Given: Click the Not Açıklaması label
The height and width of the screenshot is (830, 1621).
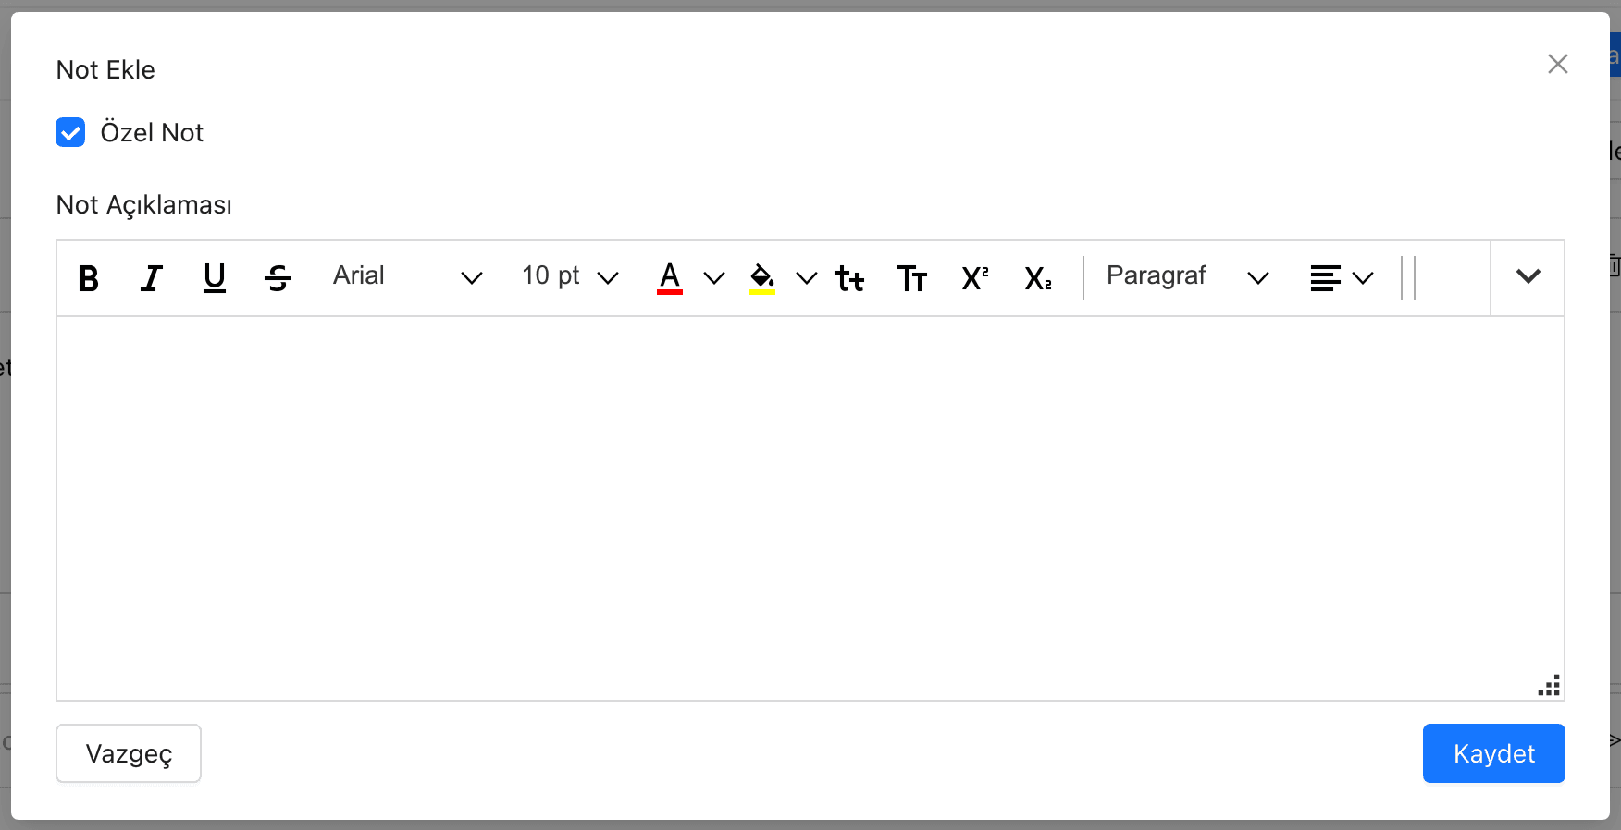Looking at the screenshot, I should [x=144, y=204].
